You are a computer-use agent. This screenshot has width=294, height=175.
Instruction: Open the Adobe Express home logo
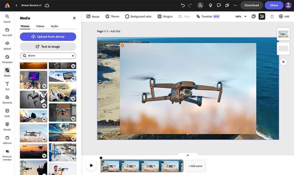coord(7,5)
